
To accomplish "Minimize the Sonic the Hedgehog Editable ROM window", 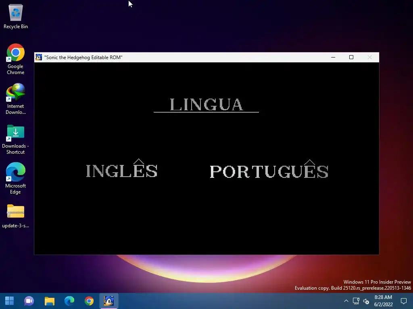I will coord(333,57).
